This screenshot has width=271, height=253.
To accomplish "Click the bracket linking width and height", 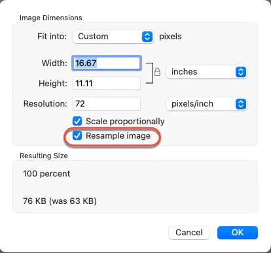I will 150,73.
